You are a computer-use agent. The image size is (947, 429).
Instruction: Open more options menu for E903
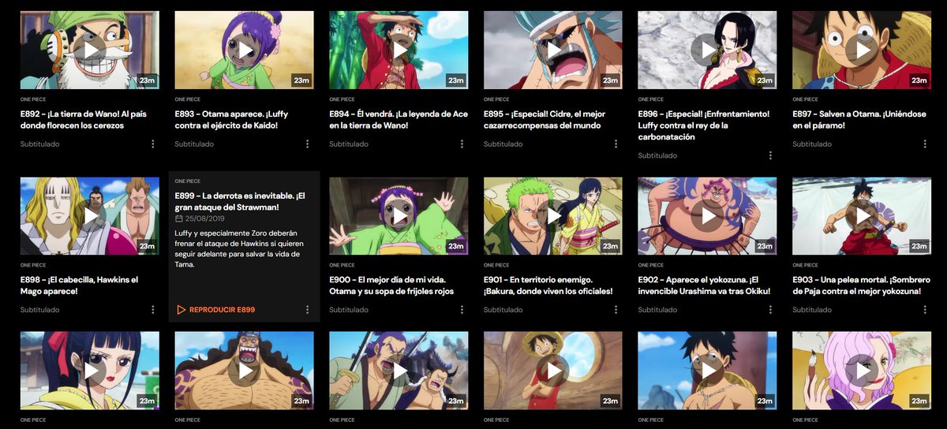pos(925,310)
